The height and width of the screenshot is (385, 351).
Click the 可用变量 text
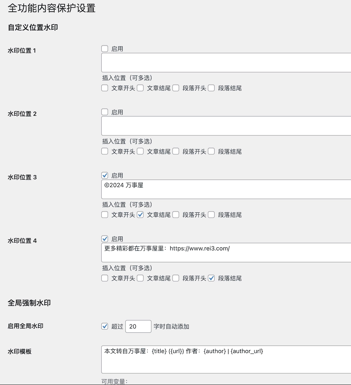point(114,382)
